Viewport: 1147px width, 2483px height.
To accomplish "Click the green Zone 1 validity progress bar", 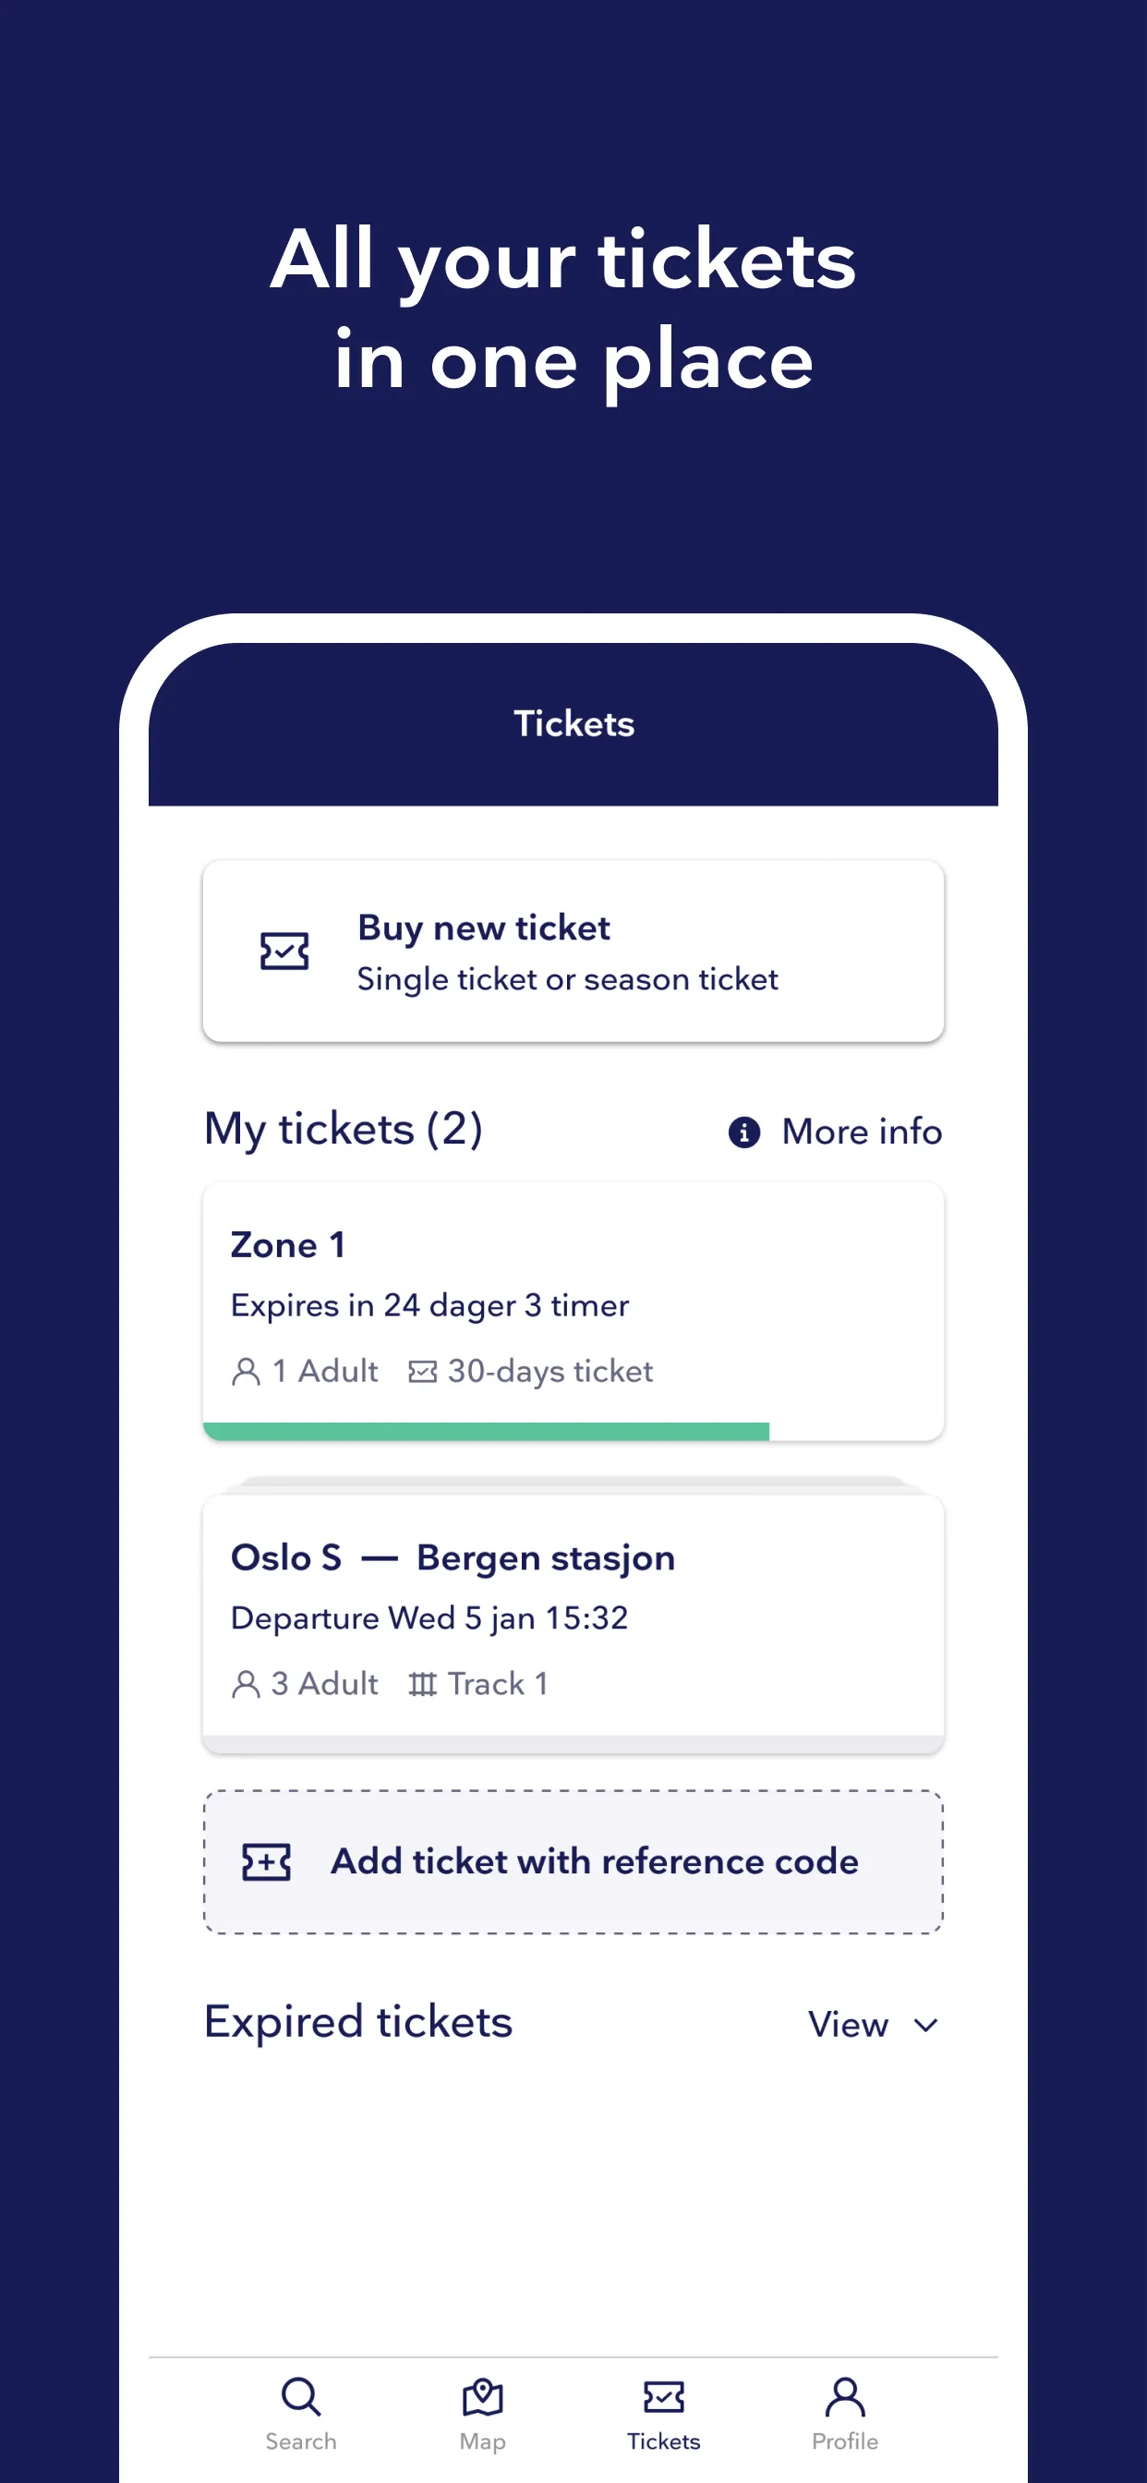I will tap(486, 1432).
